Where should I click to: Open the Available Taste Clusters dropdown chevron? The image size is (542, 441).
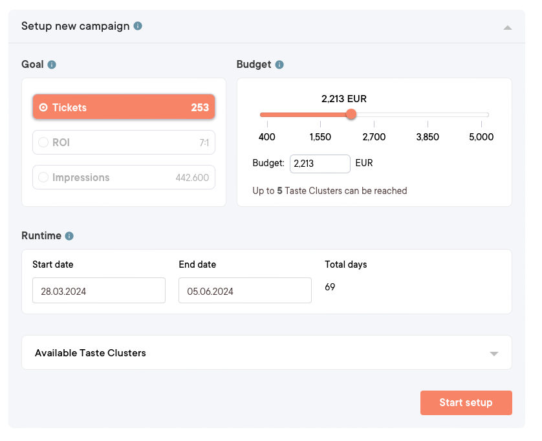pyautogui.click(x=493, y=353)
